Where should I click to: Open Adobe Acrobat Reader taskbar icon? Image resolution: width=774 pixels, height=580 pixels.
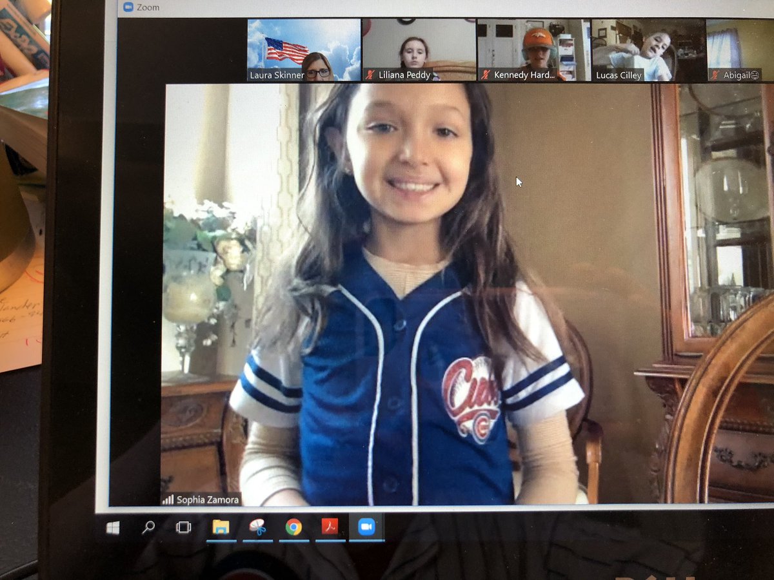[330, 527]
